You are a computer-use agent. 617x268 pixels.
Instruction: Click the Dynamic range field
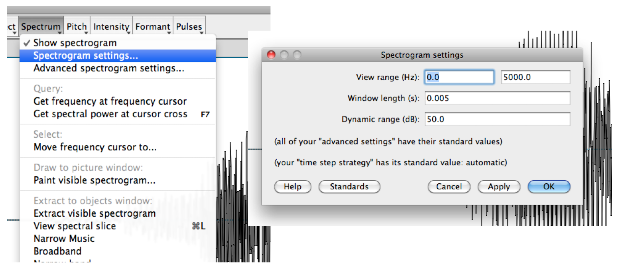pos(497,119)
